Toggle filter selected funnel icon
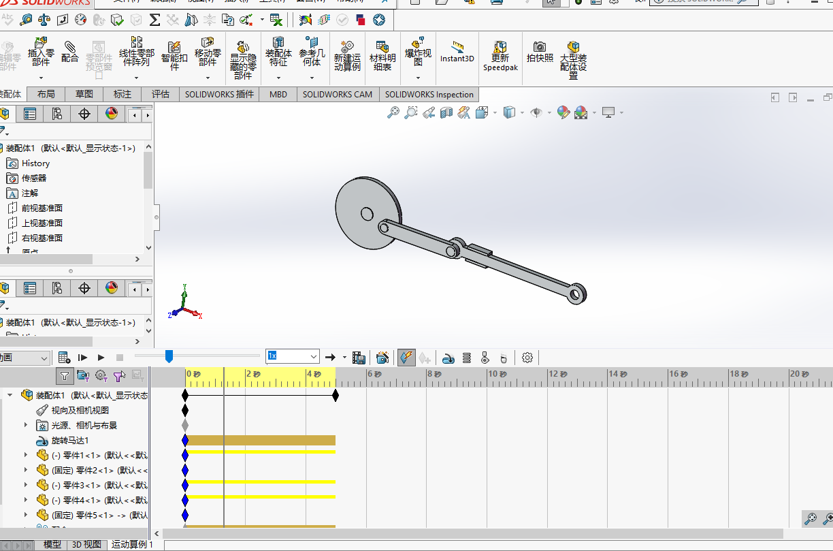The width and height of the screenshot is (833, 551). click(120, 375)
